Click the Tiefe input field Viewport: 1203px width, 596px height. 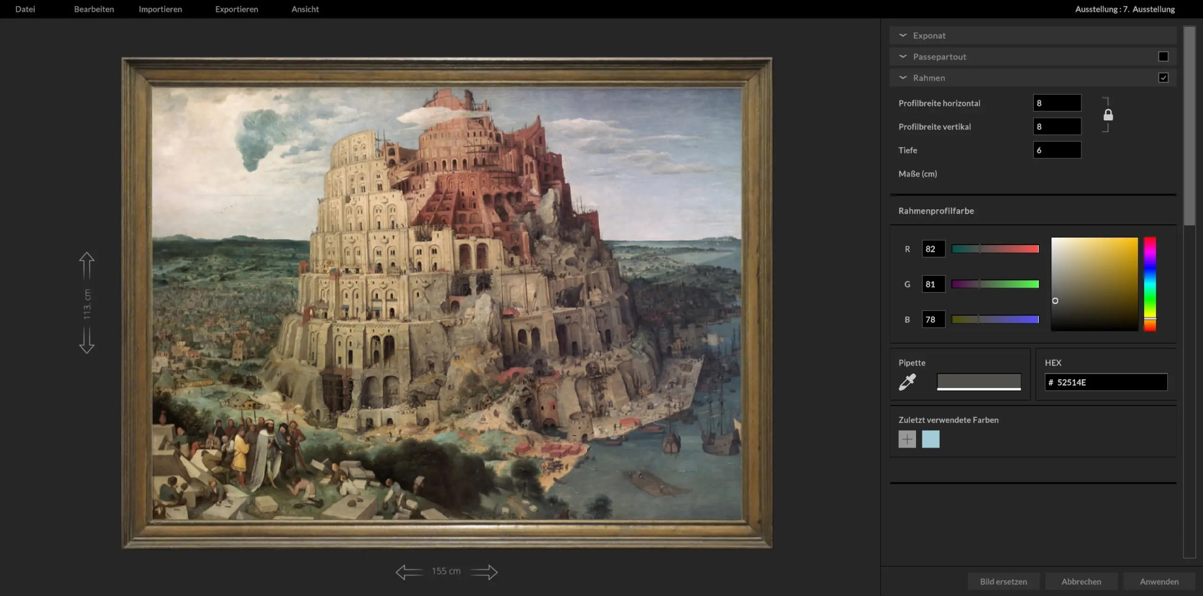(x=1057, y=150)
